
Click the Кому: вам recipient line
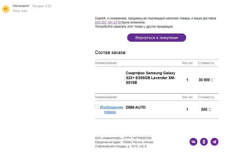[x=20, y=11]
